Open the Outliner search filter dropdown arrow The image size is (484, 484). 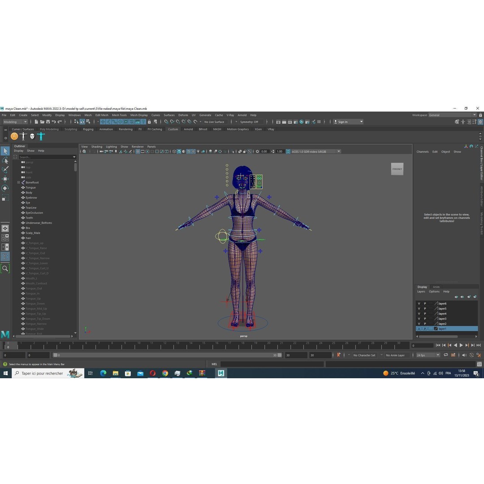click(74, 157)
